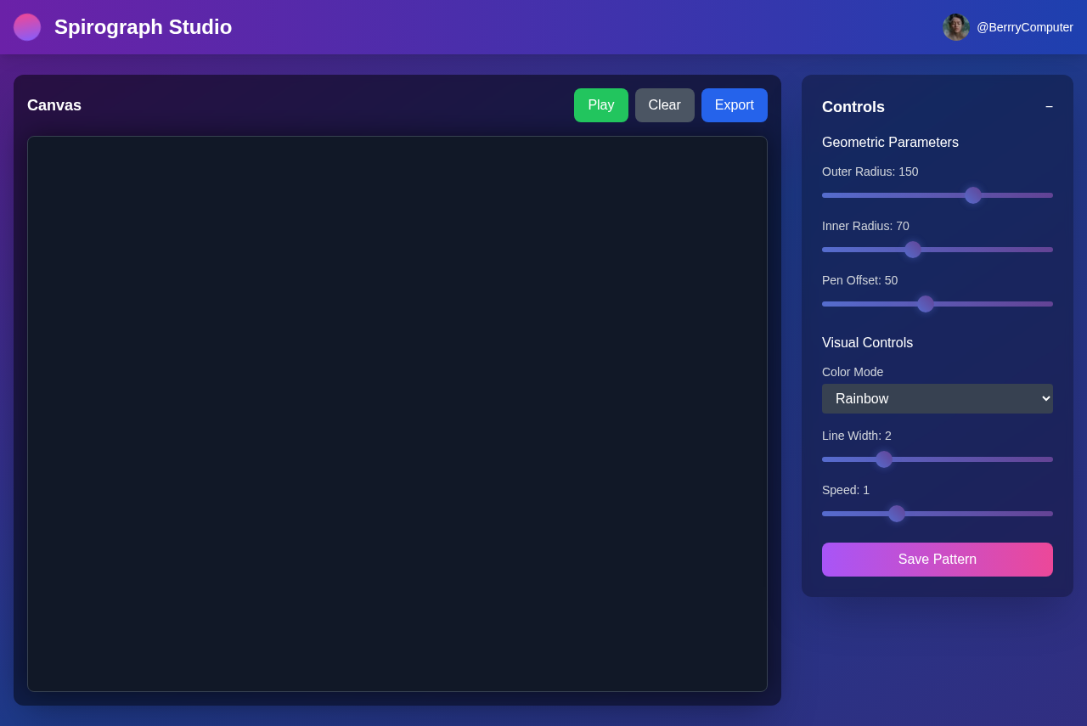Export the spirograph pattern
Viewport: 1087px width, 726px height.
pos(734,105)
